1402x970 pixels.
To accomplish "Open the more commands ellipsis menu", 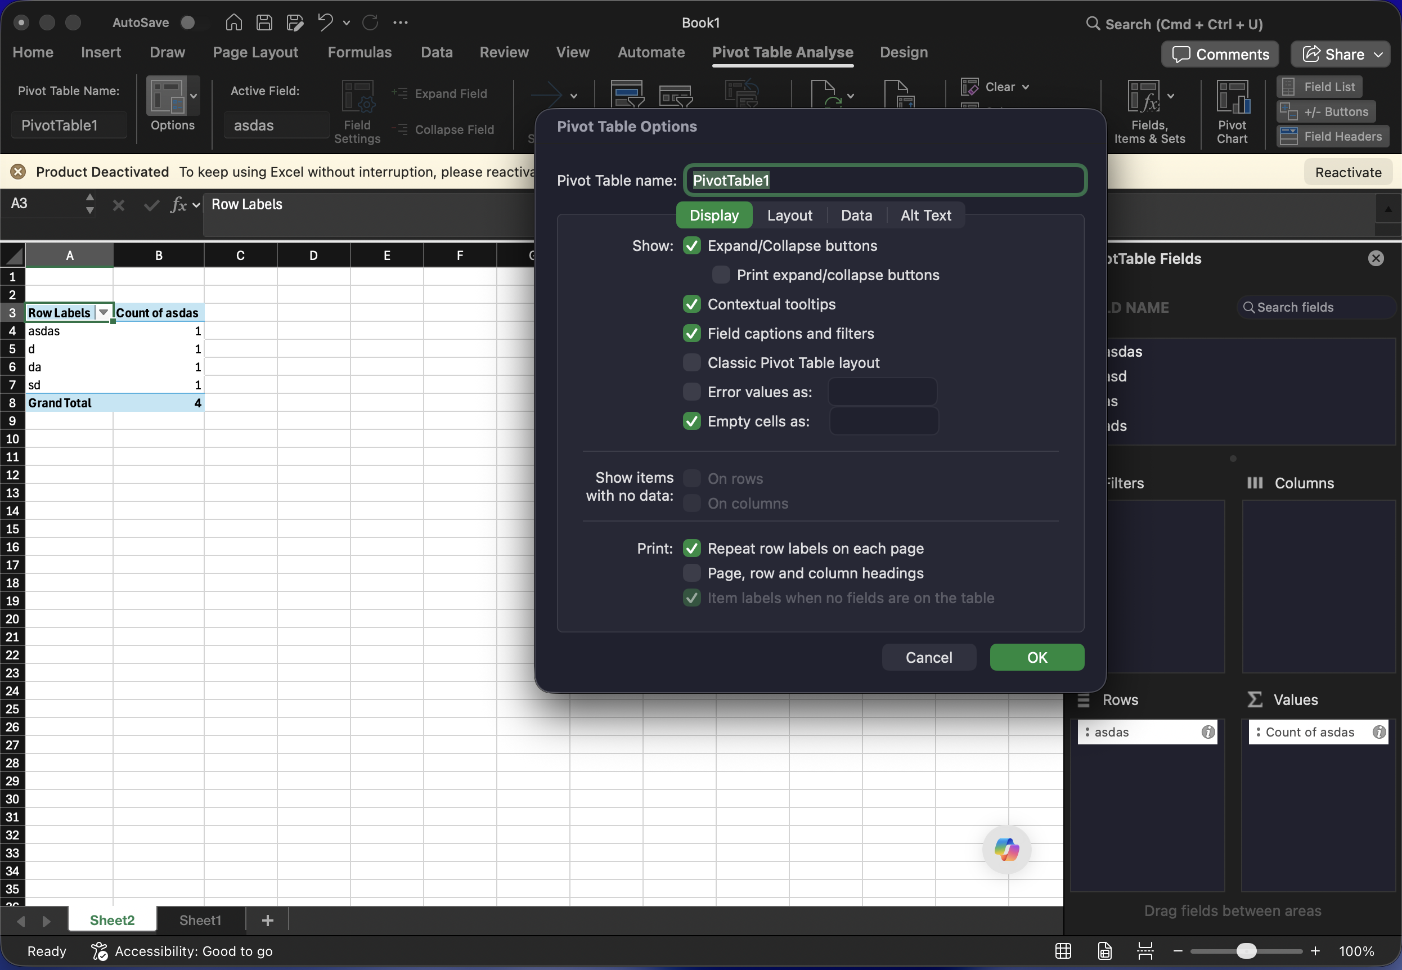I will [x=401, y=23].
